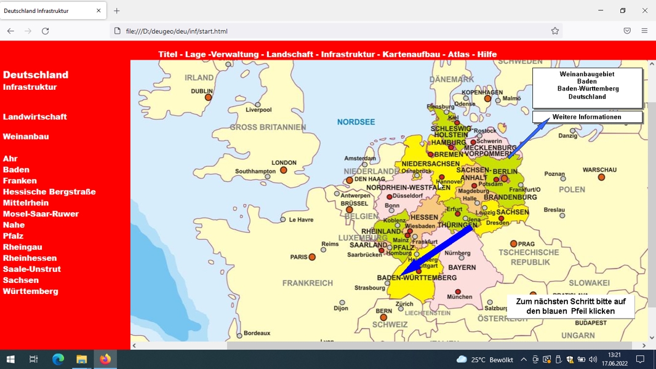Screen dimensions: 656x369
Task: Click the address bar URL field
Action: click(335, 31)
